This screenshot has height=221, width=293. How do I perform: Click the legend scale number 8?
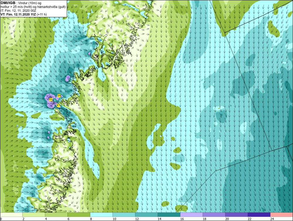pos(91,219)
